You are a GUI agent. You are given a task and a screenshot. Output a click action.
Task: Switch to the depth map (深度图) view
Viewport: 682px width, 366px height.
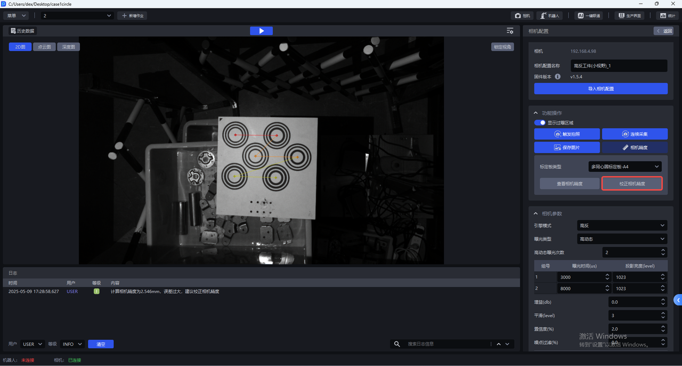(68, 47)
